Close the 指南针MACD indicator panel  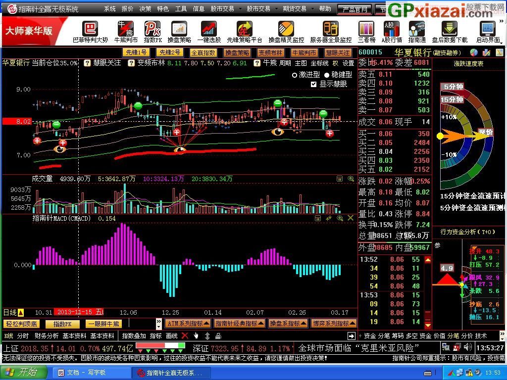click(x=350, y=218)
